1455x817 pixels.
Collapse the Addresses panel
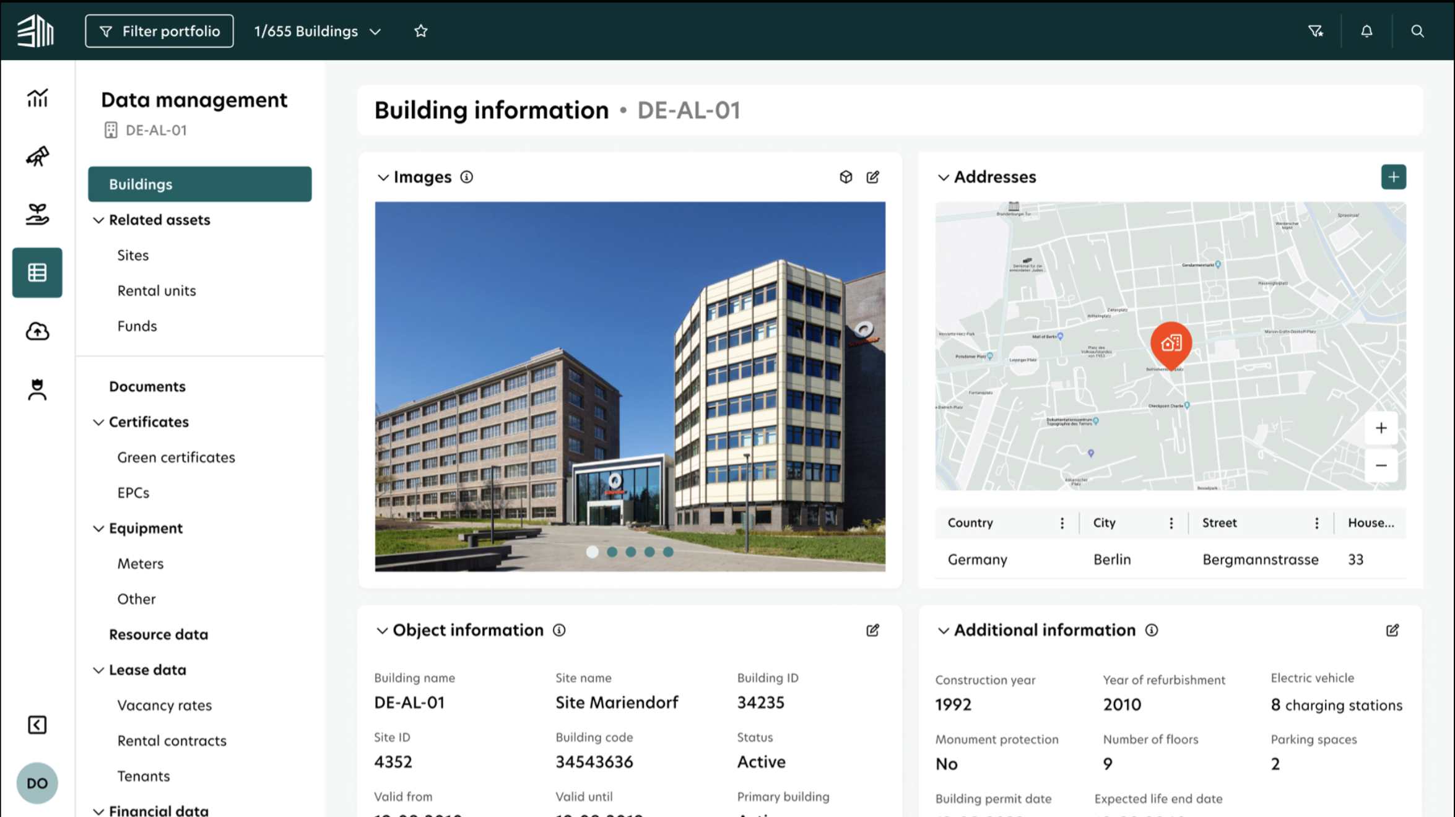[943, 178]
